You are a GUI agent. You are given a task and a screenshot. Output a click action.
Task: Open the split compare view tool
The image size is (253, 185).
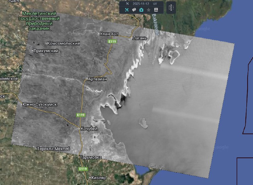coord(171,8)
